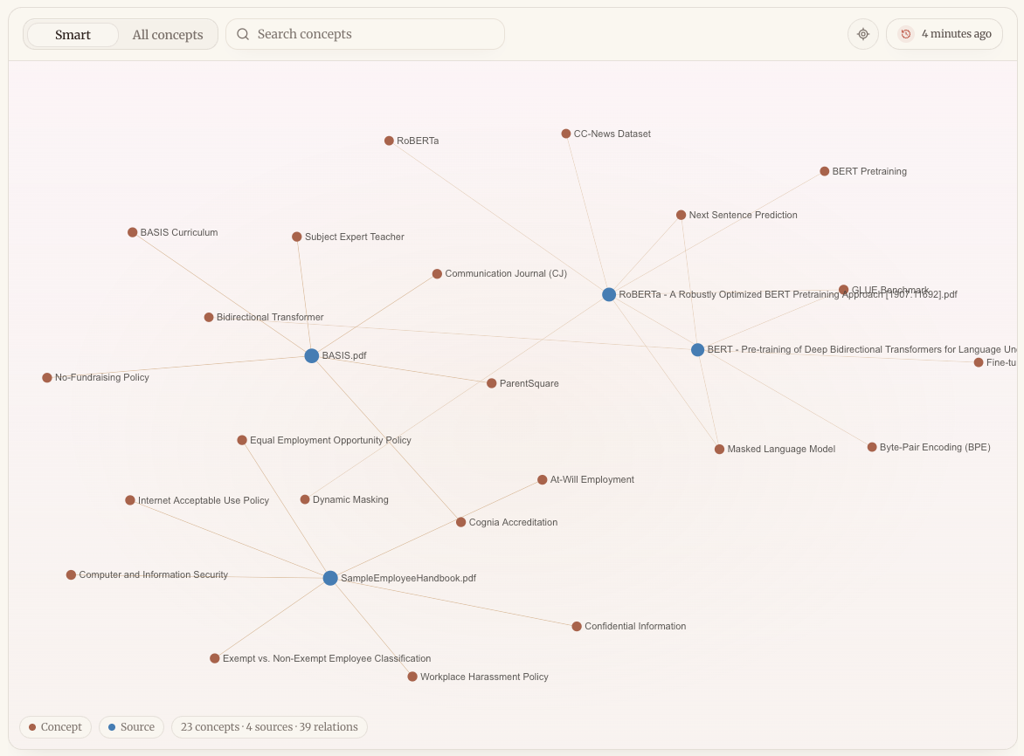Click the '23 concepts · 4 sources · 39 relations' summary
Screen dimensions: 1024x756
[269, 726]
